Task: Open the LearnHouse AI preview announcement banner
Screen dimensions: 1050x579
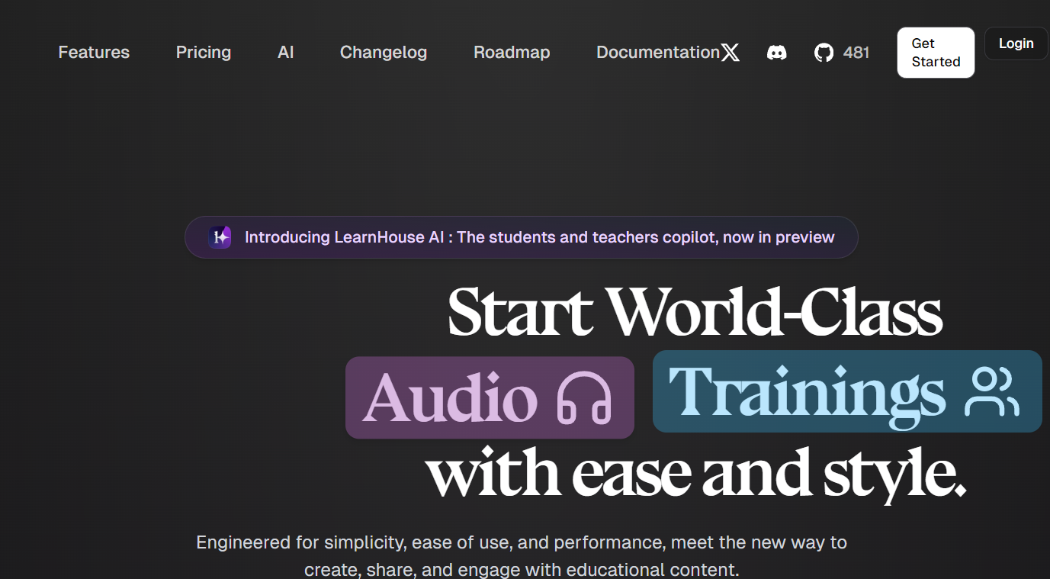Action: coord(521,237)
